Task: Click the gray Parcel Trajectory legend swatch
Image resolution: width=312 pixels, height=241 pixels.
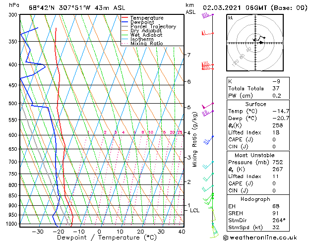Action: [125, 26]
